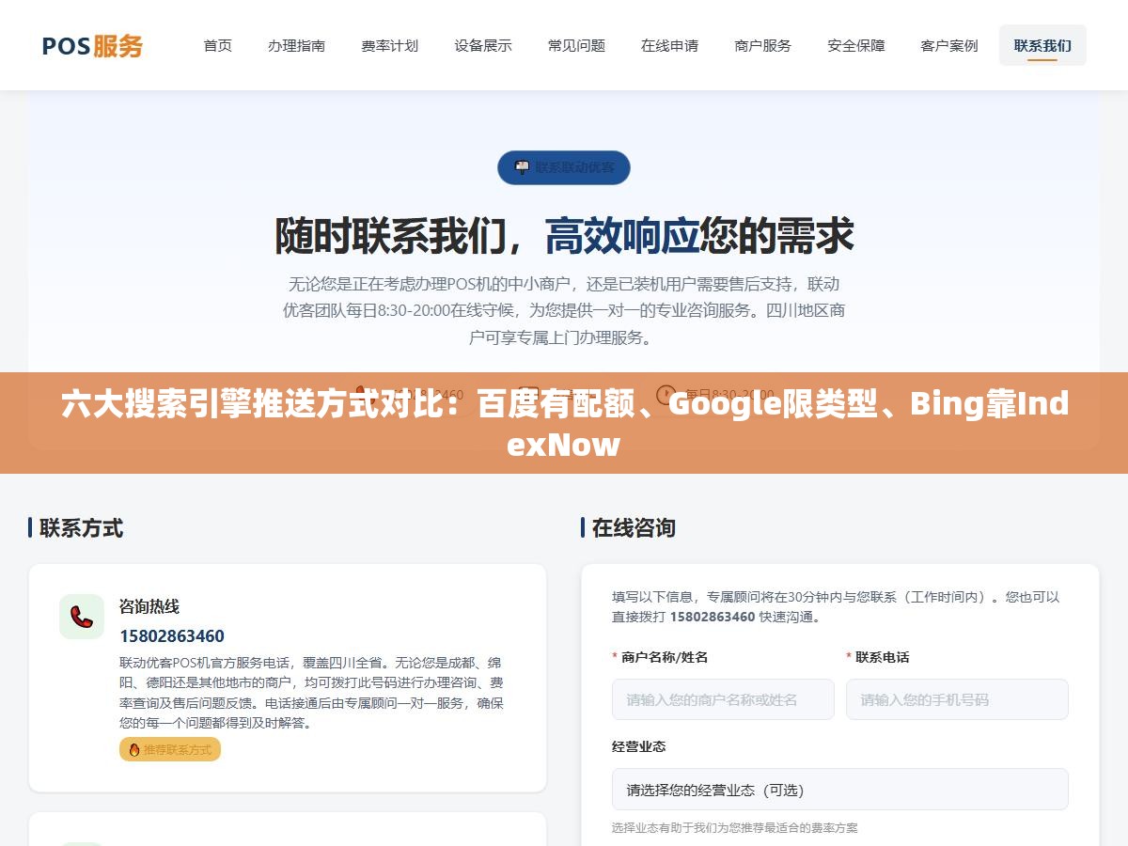The width and height of the screenshot is (1128, 846).
Task: Go to the 安全保障 section
Action: 855,45
